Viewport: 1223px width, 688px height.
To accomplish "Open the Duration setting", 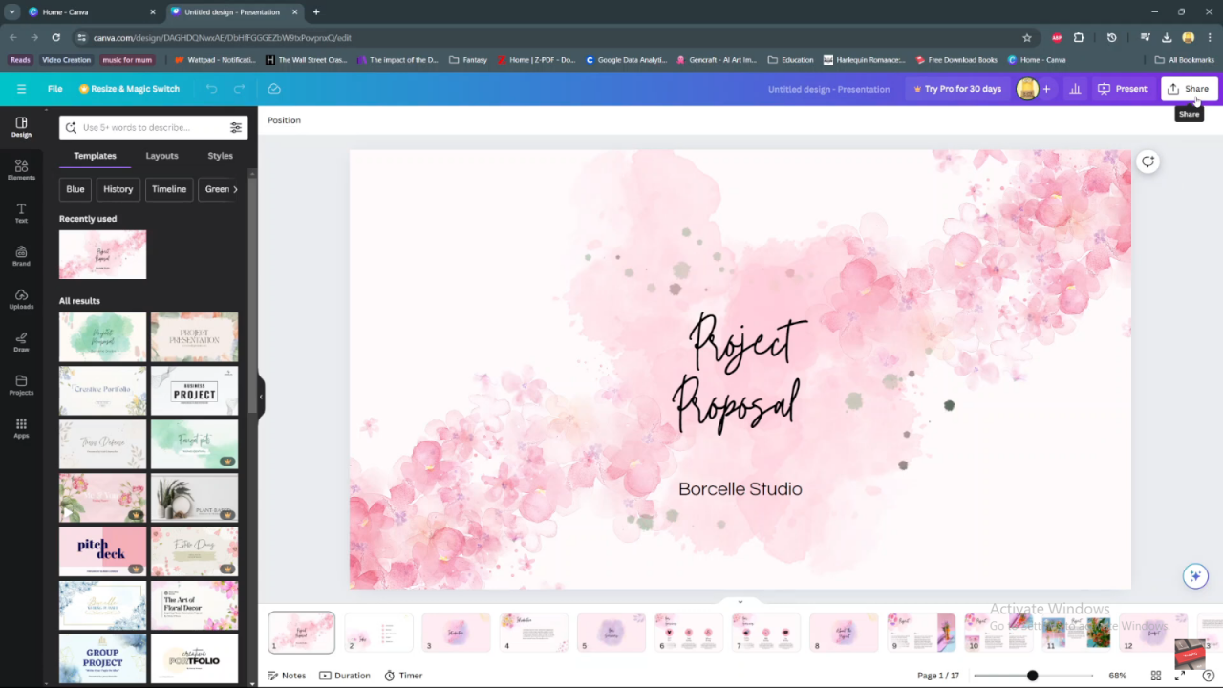I will pyautogui.click(x=345, y=676).
